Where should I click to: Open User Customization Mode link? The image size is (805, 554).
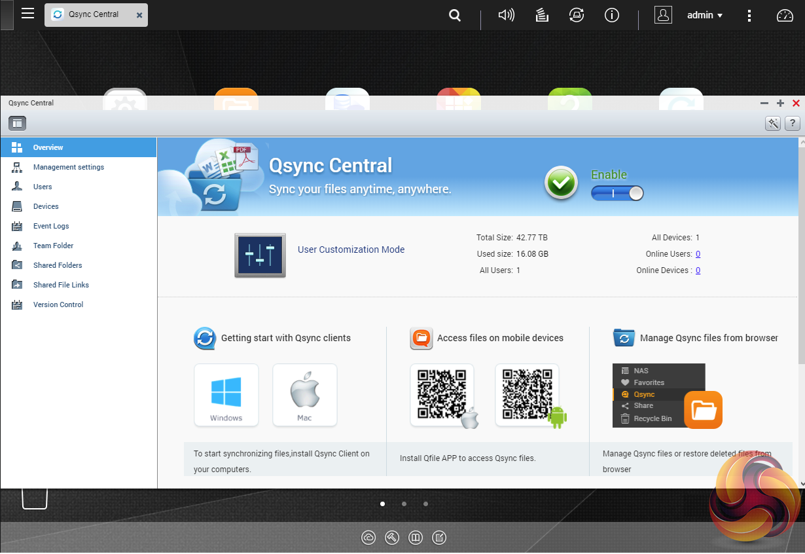[351, 249]
